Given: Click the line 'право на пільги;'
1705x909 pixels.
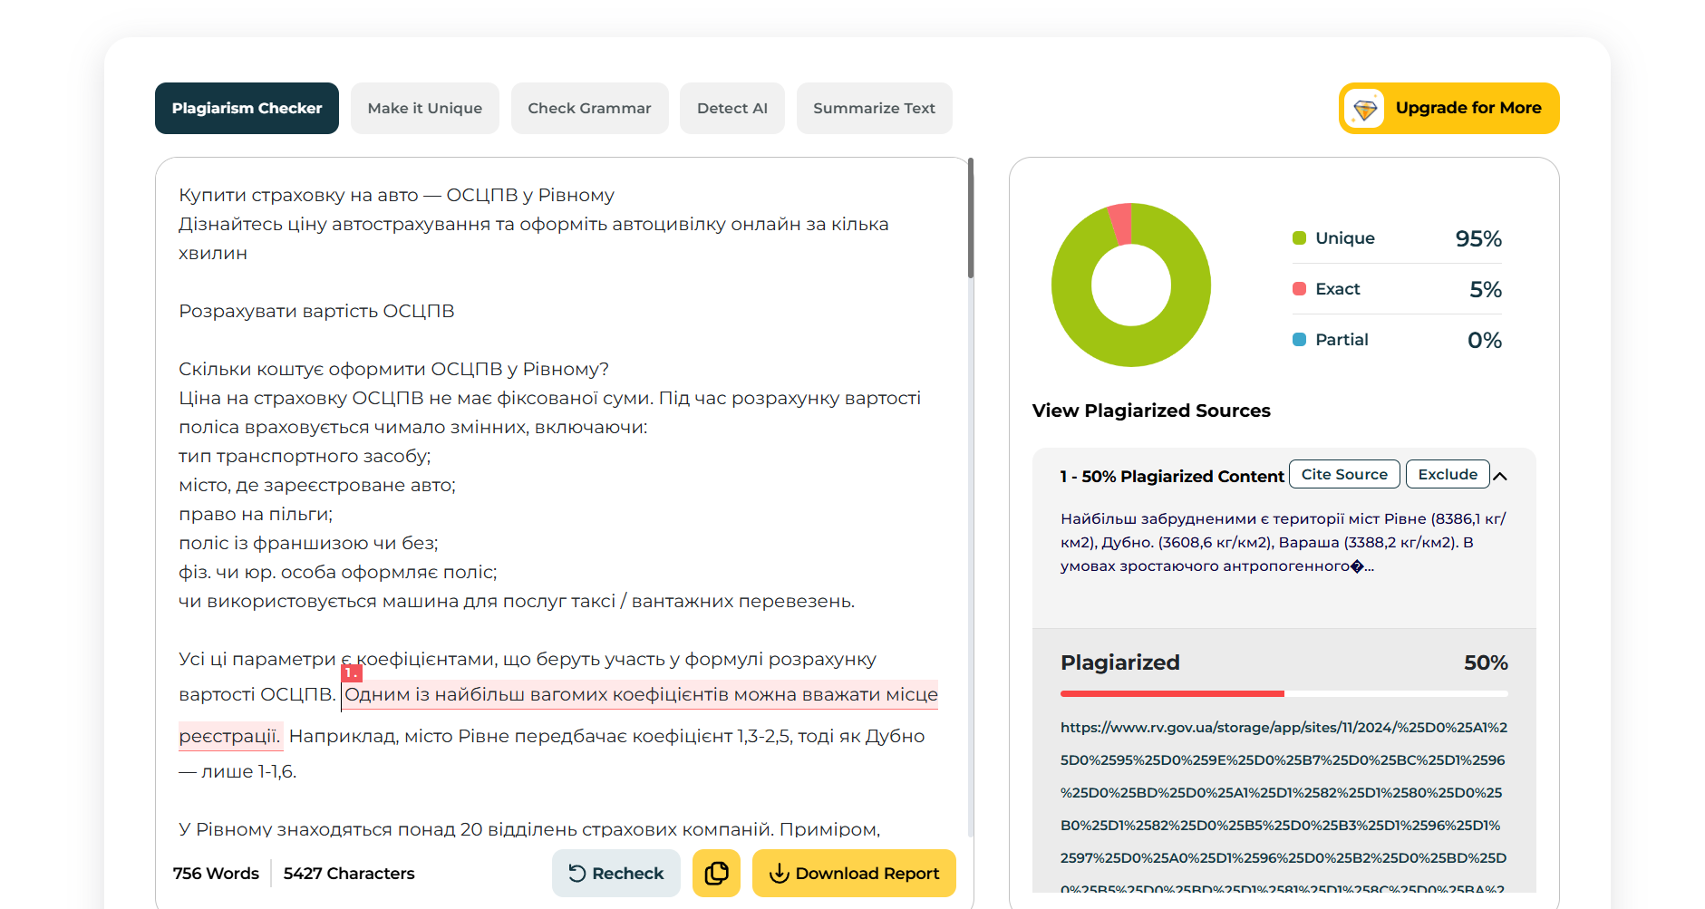Looking at the screenshot, I should click(x=256, y=514).
